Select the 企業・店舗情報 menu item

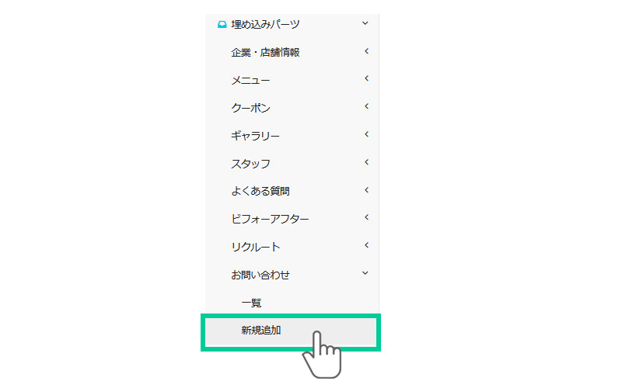[x=265, y=53]
